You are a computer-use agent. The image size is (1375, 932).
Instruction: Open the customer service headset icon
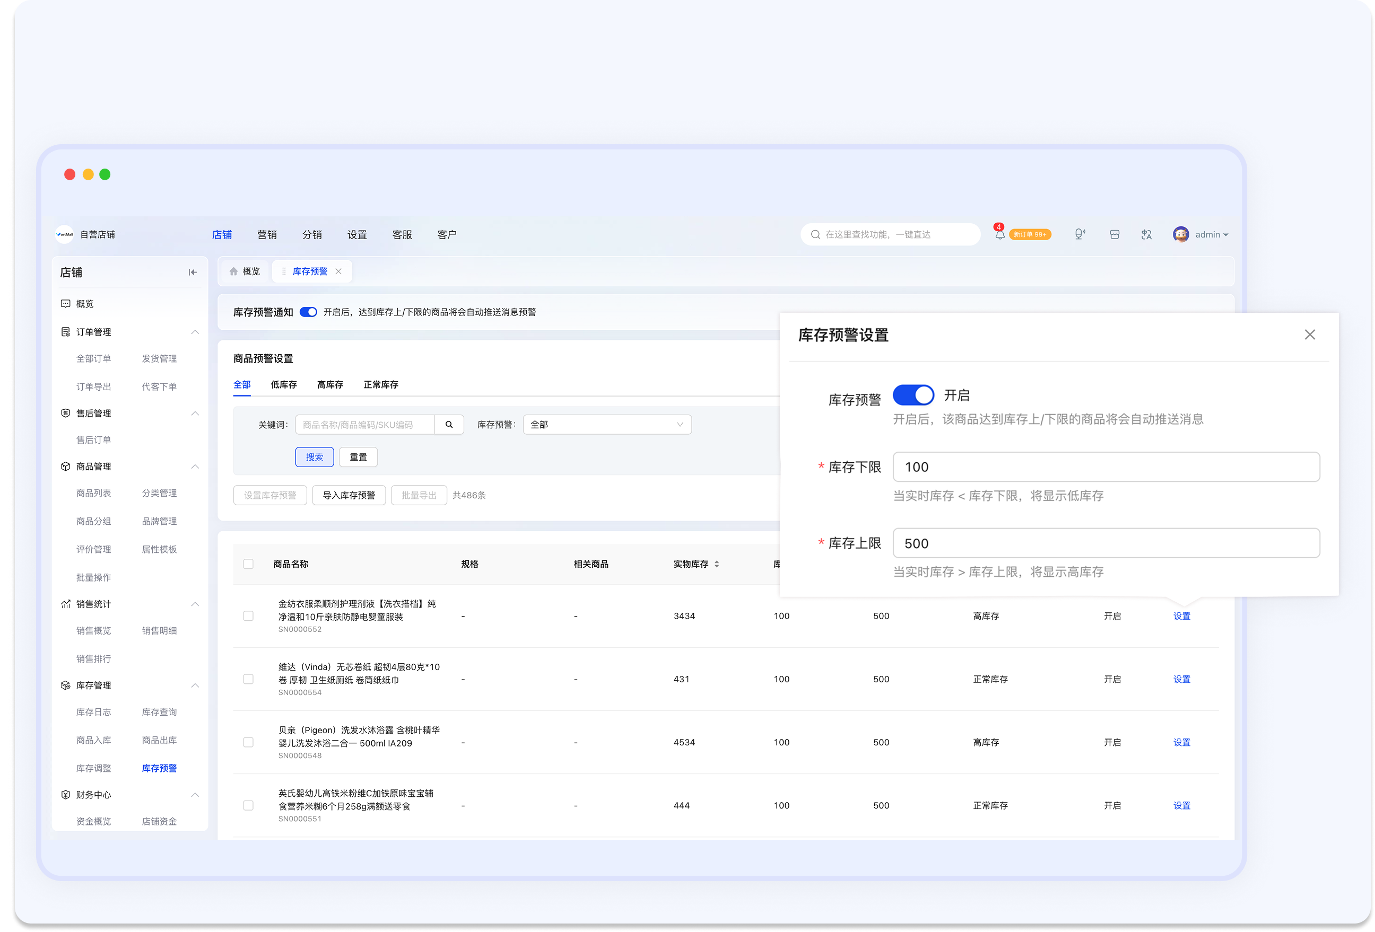pos(1080,234)
